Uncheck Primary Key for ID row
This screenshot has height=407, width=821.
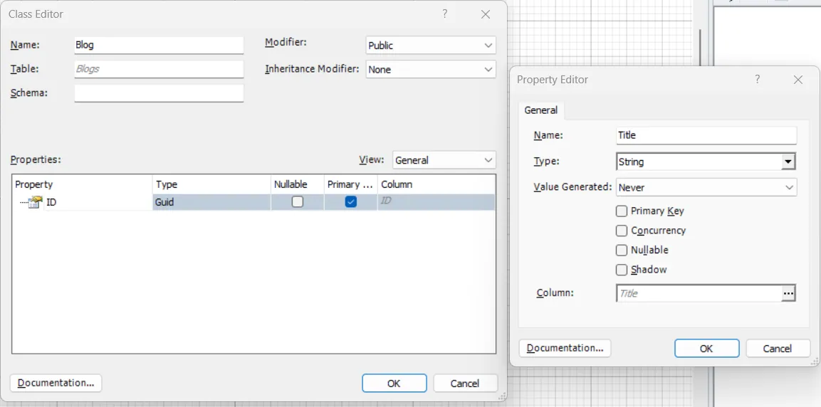point(351,202)
